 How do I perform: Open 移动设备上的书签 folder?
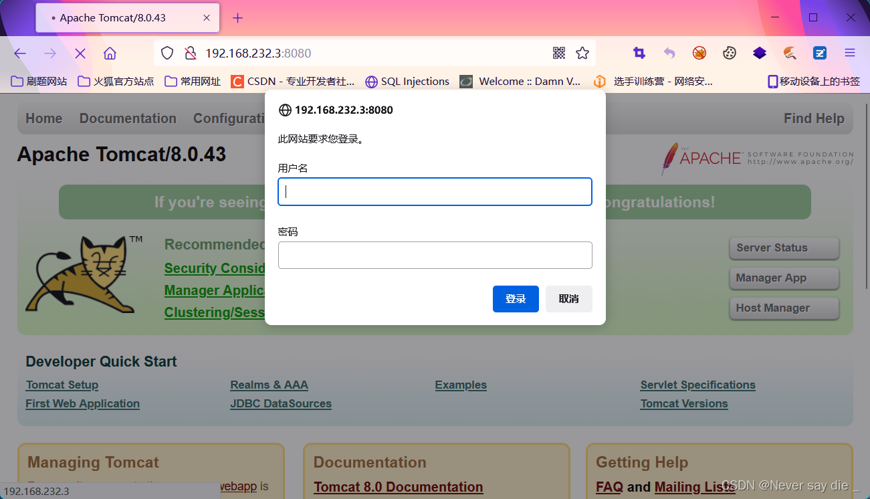click(x=814, y=82)
